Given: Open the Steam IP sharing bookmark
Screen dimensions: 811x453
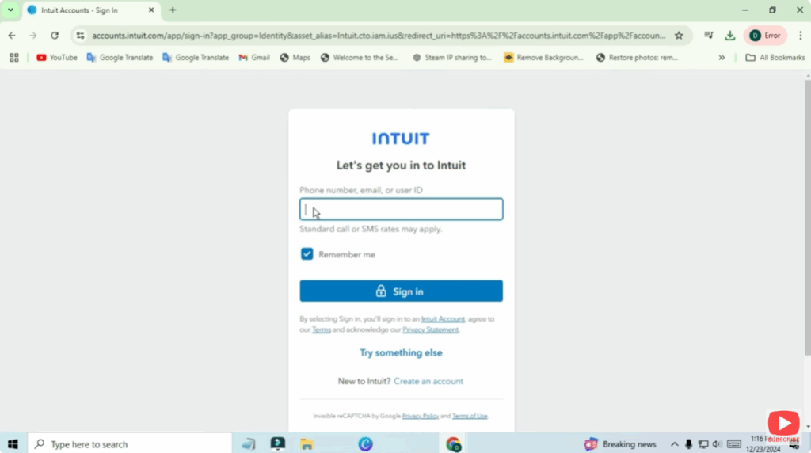Looking at the screenshot, I should click(452, 57).
